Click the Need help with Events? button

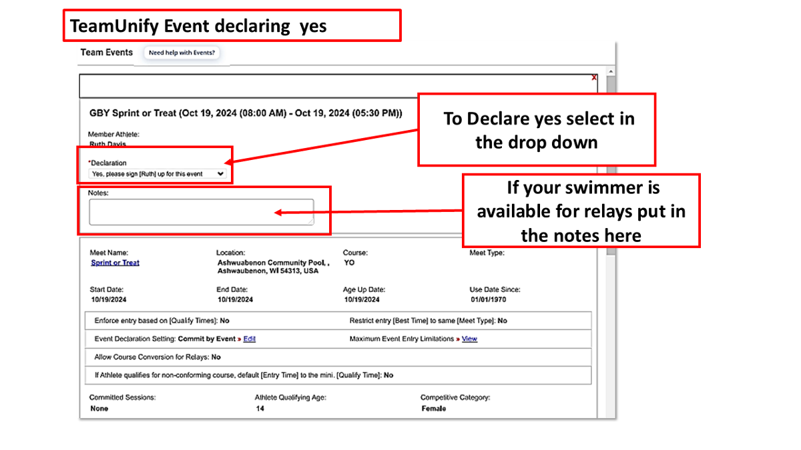[x=182, y=53]
